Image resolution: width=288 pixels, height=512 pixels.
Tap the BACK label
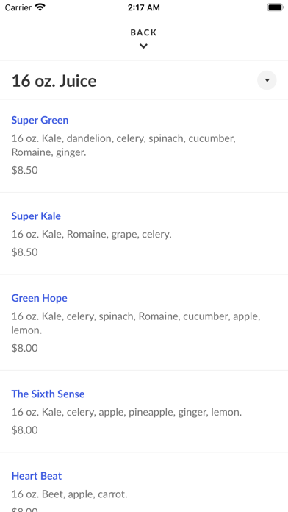(143, 32)
